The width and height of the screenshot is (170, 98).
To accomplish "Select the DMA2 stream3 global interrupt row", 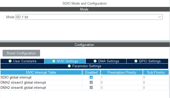I will pyautogui.click(x=84, y=83).
